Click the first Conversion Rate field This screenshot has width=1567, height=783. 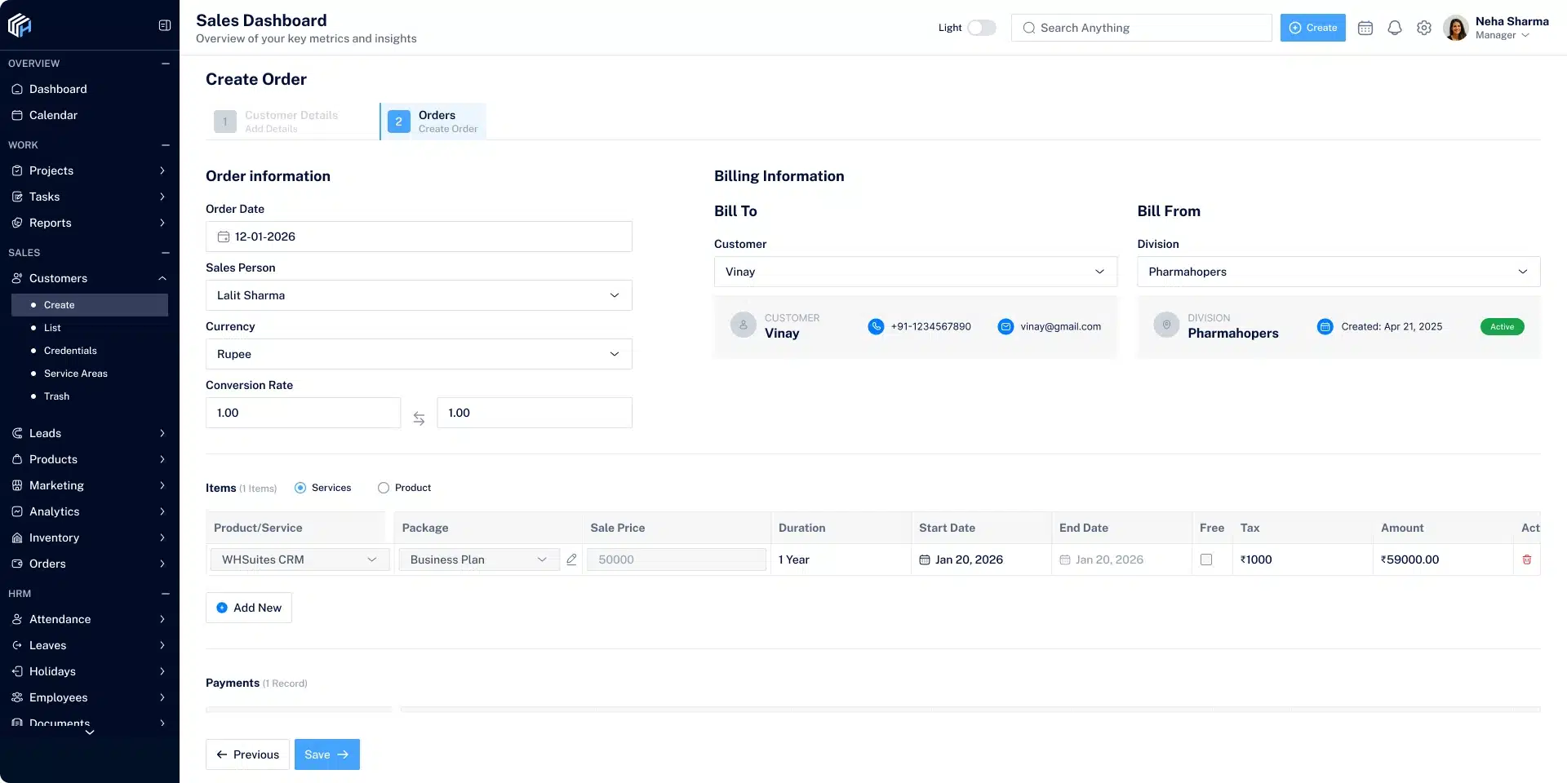303,413
